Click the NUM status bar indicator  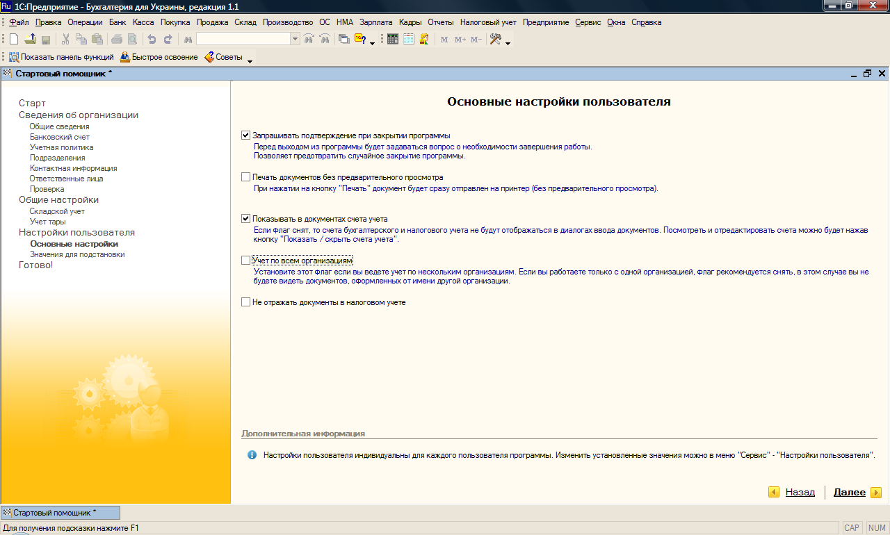pyautogui.click(x=877, y=528)
